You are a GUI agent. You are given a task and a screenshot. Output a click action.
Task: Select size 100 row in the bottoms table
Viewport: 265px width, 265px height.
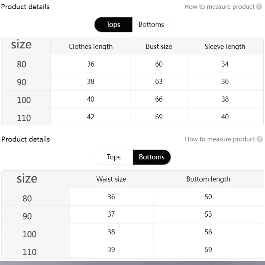29,234
